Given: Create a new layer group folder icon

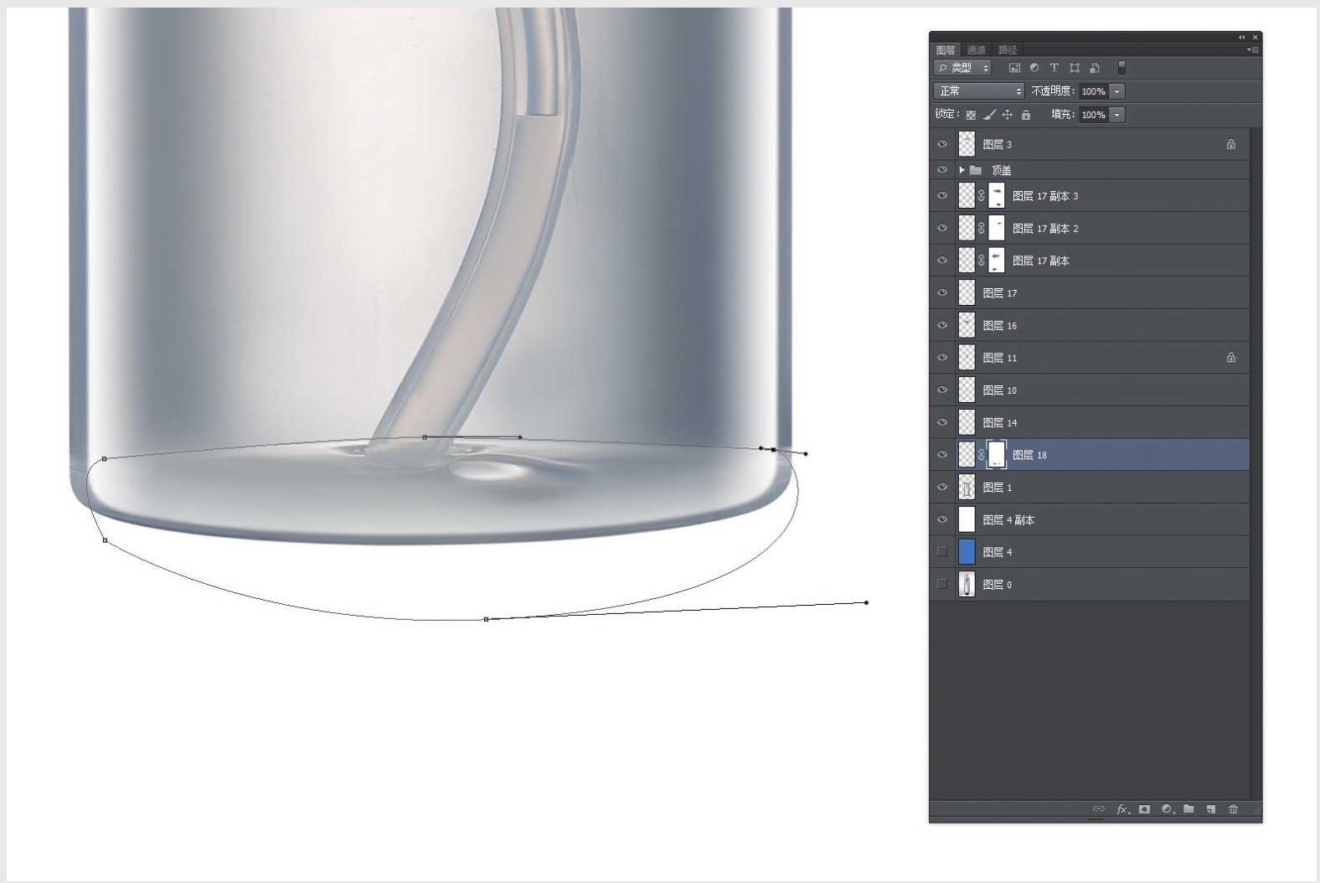Looking at the screenshot, I should click(1189, 809).
